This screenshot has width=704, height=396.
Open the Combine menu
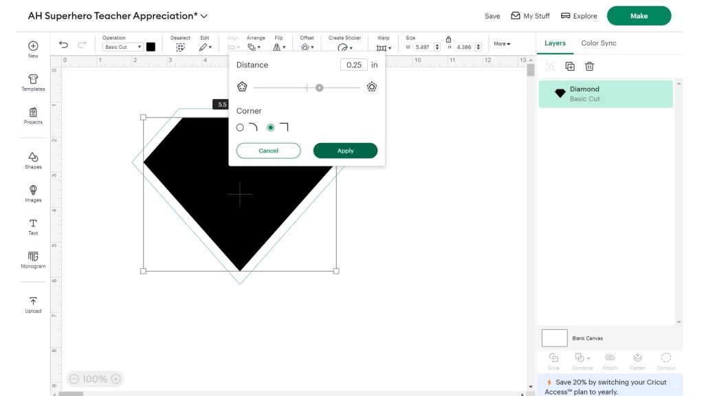click(582, 362)
